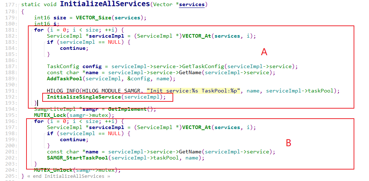Viewport: 369px width, 181px height.
Task: Click the underlined services parameter on line 177
Action: (x=192, y=4)
